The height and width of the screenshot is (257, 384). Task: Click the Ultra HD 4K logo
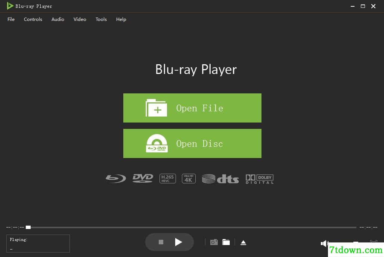pyautogui.click(x=189, y=179)
